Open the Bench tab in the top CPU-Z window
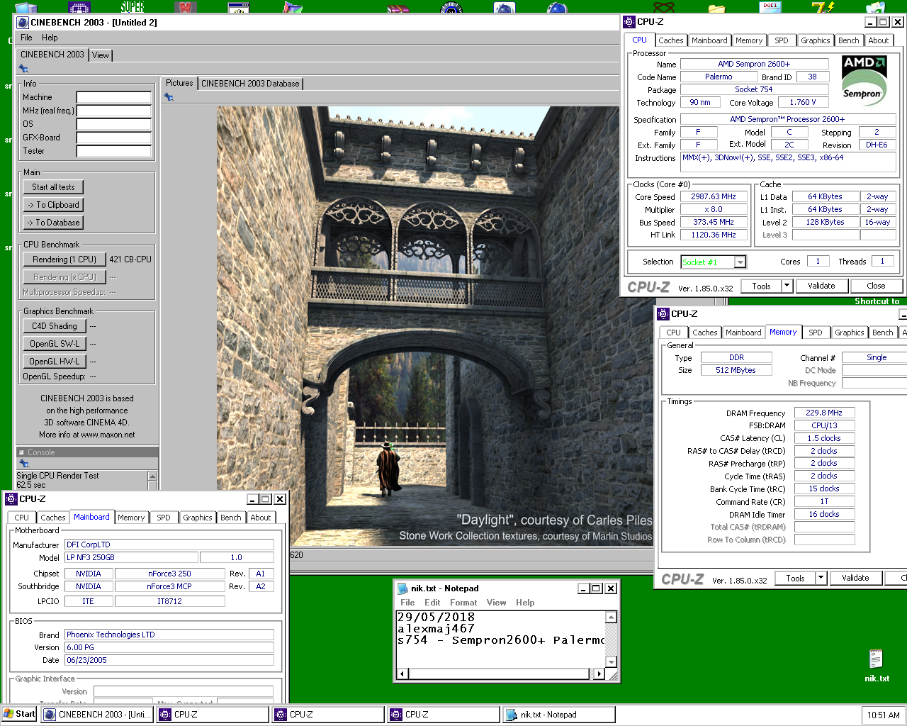The height and width of the screenshot is (726, 907). point(849,40)
